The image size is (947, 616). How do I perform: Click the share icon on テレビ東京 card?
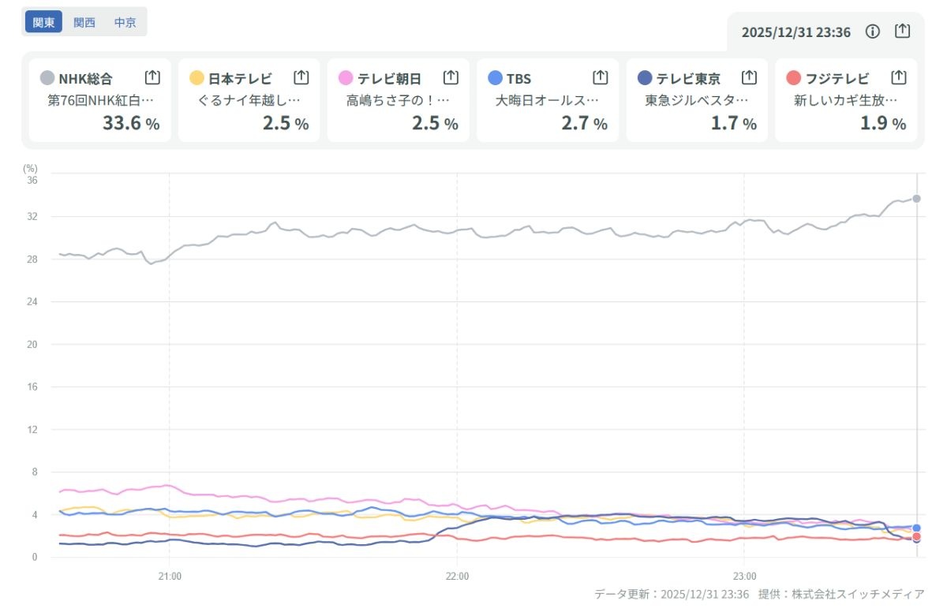coord(749,77)
